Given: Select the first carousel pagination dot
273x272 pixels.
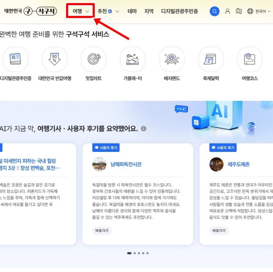Looking at the screenshot, I should pyautogui.click(x=129, y=253).
